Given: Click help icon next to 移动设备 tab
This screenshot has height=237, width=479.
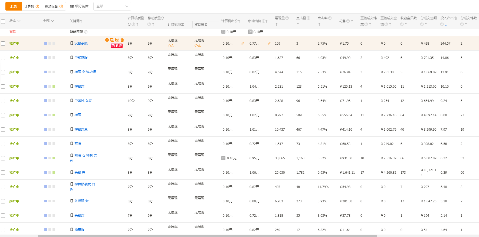Looking at the screenshot, I should pyautogui.click(x=61, y=6).
